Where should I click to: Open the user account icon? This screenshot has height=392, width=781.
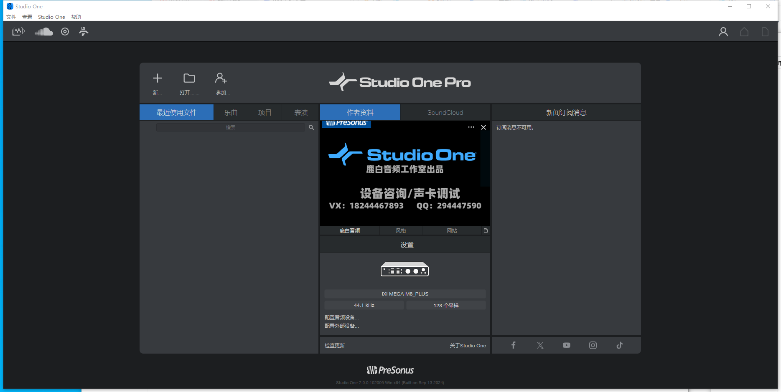tap(723, 32)
